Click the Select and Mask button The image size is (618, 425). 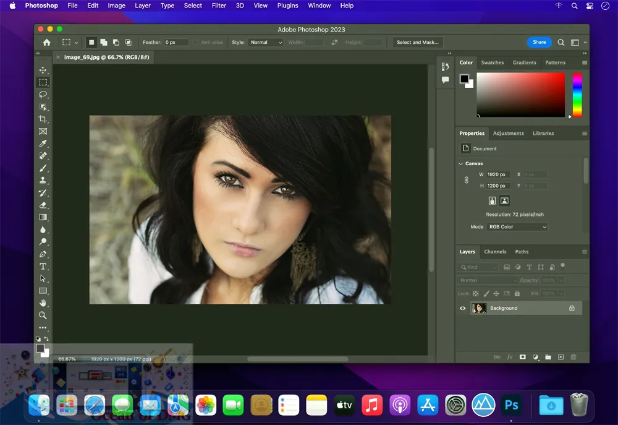click(417, 43)
